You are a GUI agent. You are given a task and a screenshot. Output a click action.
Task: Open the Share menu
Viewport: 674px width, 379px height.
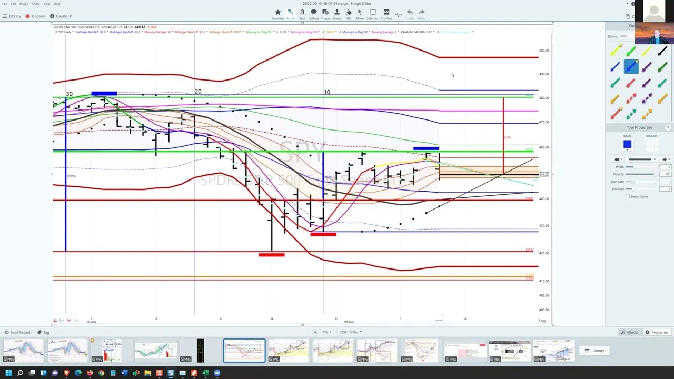coord(36,4)
